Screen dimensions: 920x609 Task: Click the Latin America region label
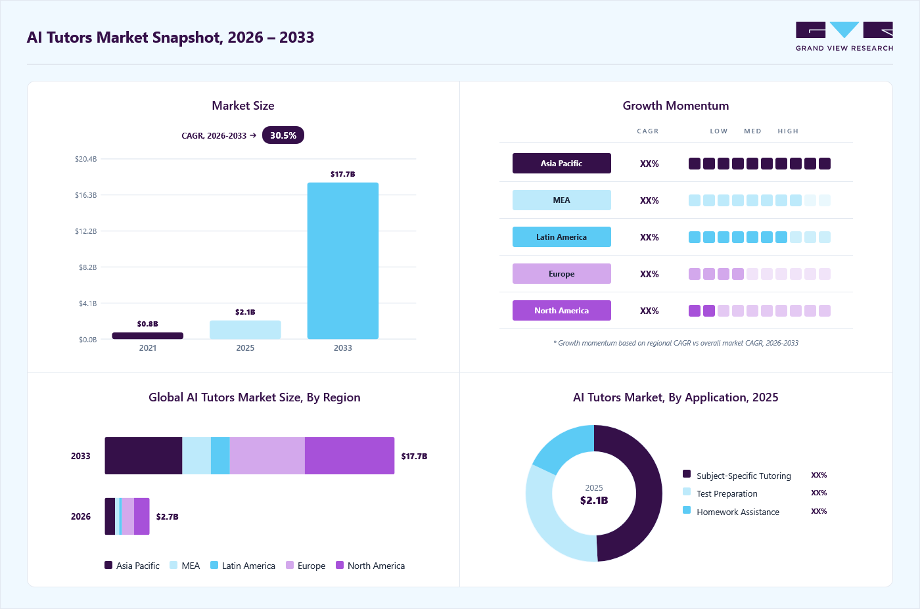[562, 237]
